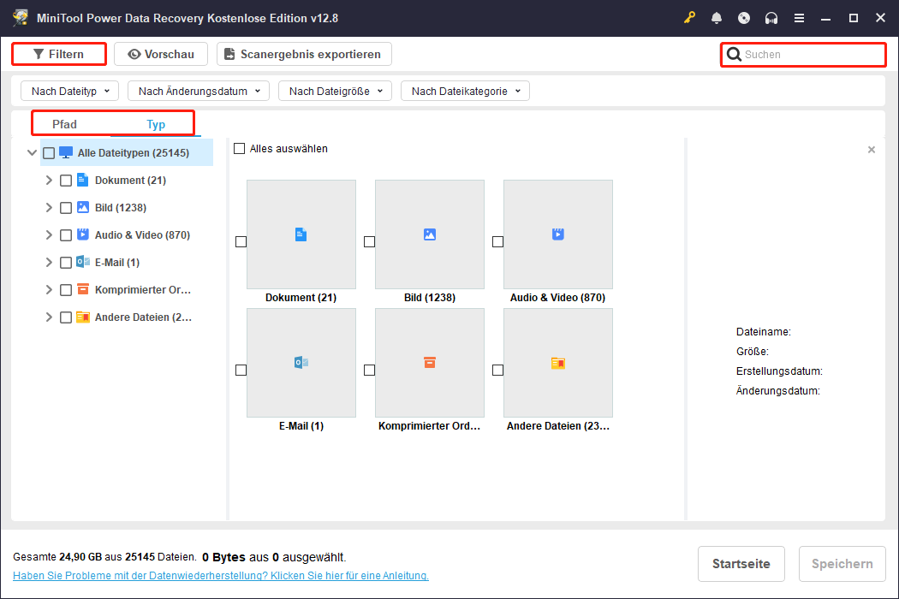Image resolution: width=899 pixels, height=599 pixels.
Task: Click the E-Mail Outlook icon in tree
Action: point(82,262)
